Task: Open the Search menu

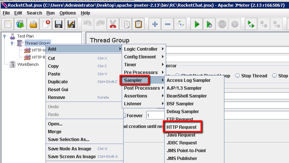Action: 34,13
